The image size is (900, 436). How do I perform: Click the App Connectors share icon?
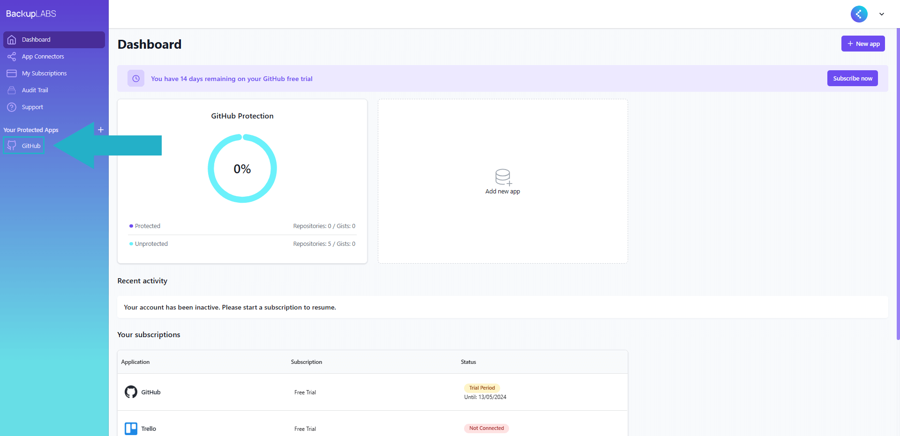12,57
